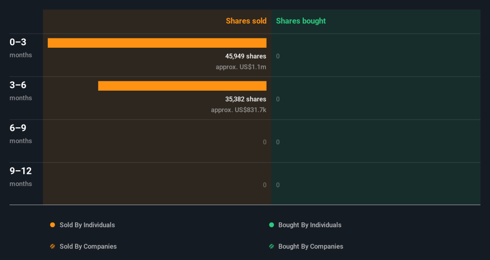The height and width of the screenshot is (260, 490).
Task: Click the 0–3 months row label
Action: 21,48
